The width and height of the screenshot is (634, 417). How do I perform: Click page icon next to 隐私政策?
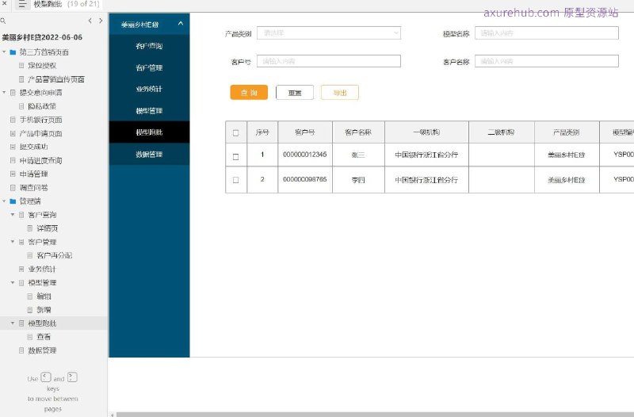[x=21, y=106]
